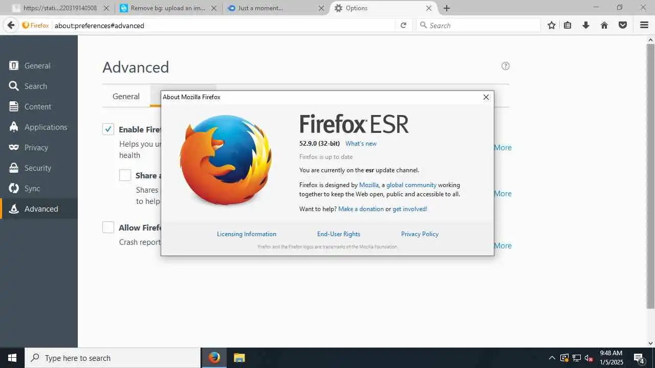Open Applications preferences in sidebar
The height and width of the screenshot is (368, 655).
click(x=39, y=127)
